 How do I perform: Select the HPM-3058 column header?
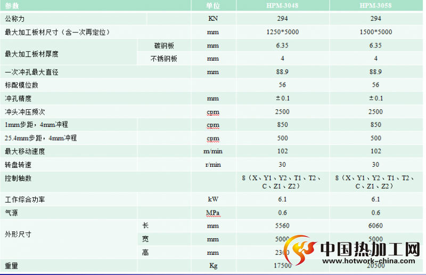tap(376, 6)
